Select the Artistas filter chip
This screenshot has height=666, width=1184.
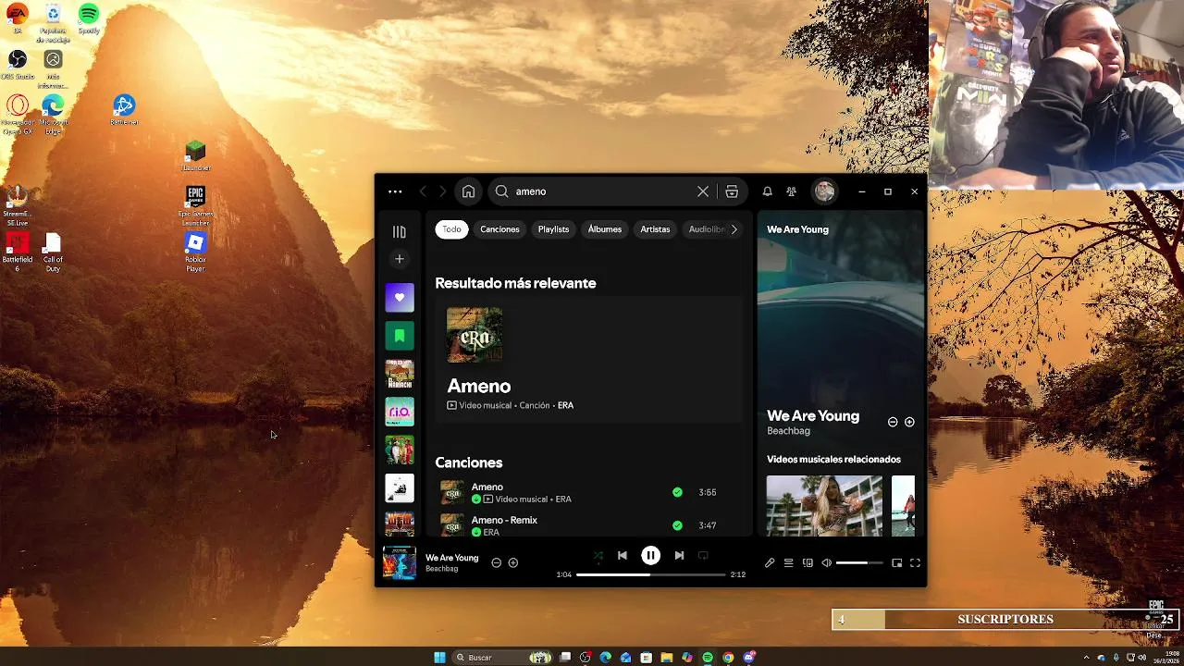pos(655,229)
